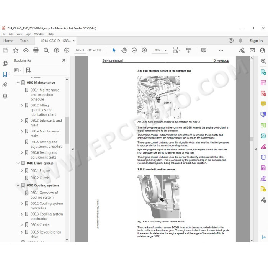Activate the Hand pan tool
268x268 pixels.
(124, 50)
